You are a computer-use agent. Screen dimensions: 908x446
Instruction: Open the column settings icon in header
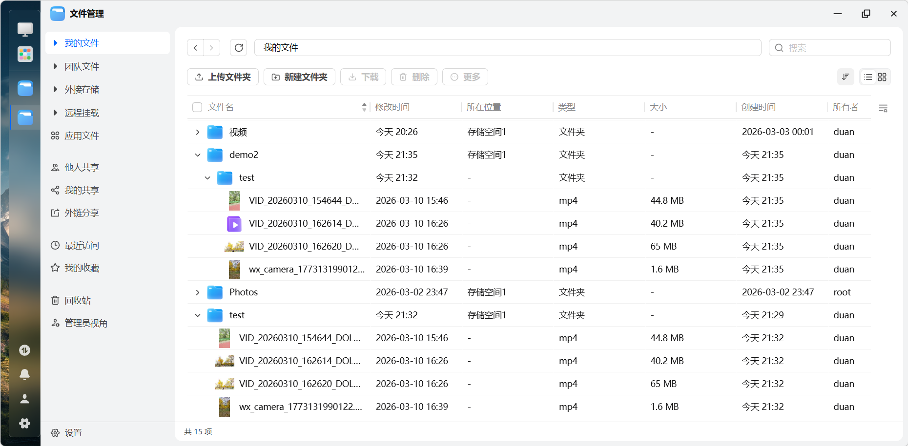pos(883,108)
